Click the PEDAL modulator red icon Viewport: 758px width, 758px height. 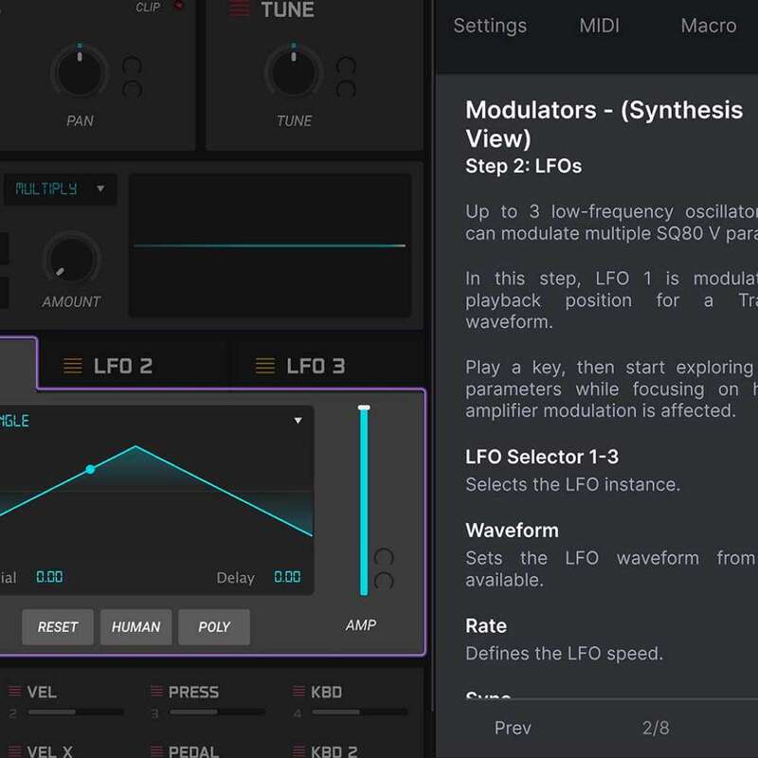[x=156, y=751]
